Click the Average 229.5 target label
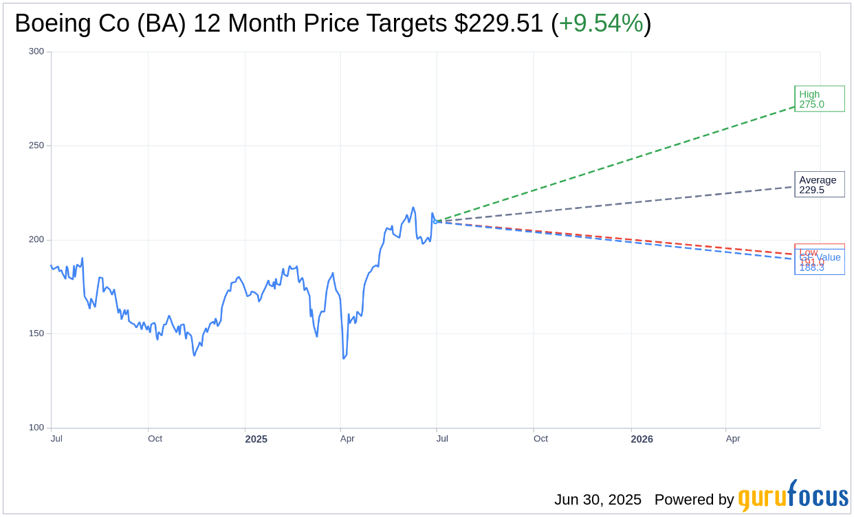The width and height of the screenshot is (854, 517). [819, 184]
